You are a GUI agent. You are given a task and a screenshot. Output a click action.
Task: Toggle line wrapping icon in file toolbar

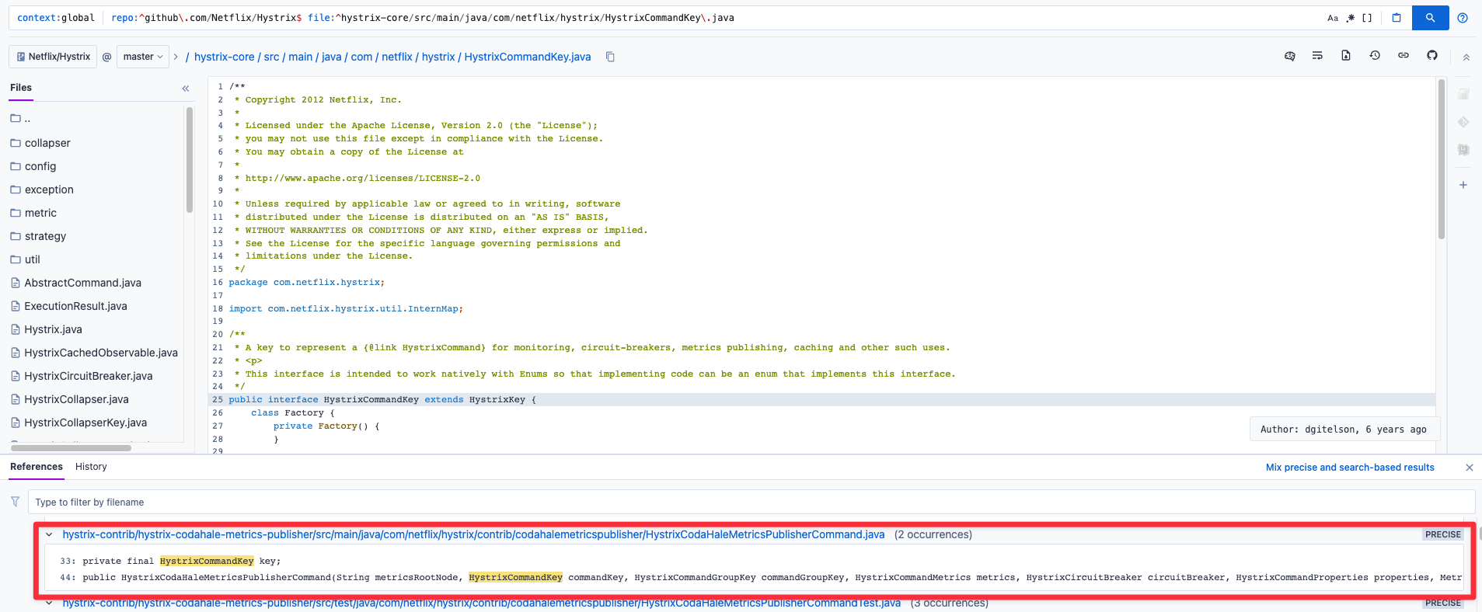[x=1317, y=56]
